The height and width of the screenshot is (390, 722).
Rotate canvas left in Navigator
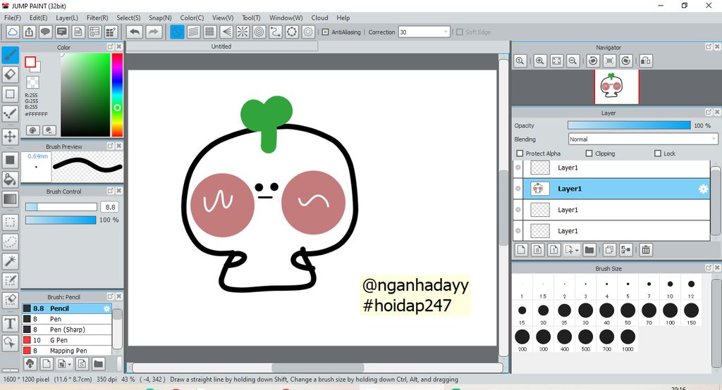point(593,61)
